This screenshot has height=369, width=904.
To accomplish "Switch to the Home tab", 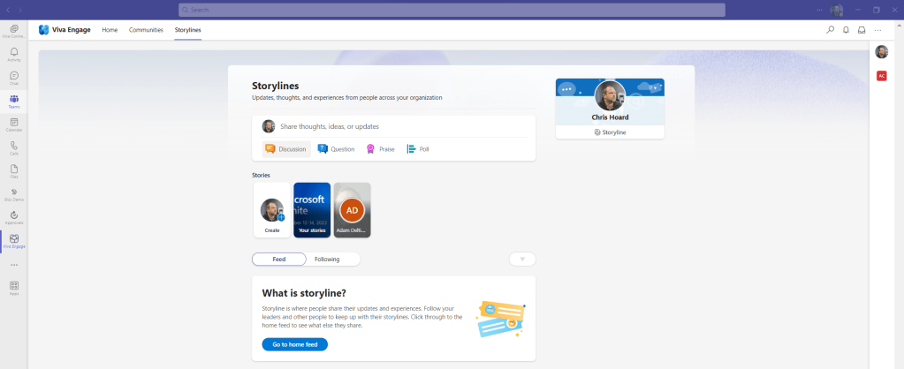I will coord(110,30).
